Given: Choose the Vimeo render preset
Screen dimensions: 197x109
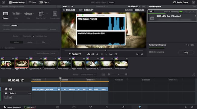Looking at the screenshot, I should (x=28, y=14).
